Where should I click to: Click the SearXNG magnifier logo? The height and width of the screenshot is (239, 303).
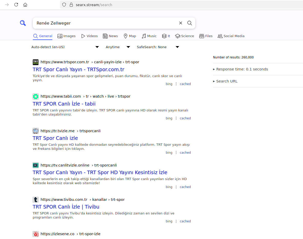coord(23,23)
